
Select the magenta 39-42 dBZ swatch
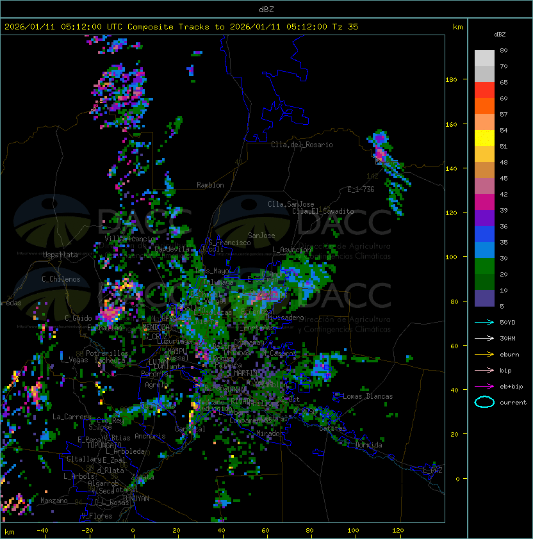pos(484,202)
